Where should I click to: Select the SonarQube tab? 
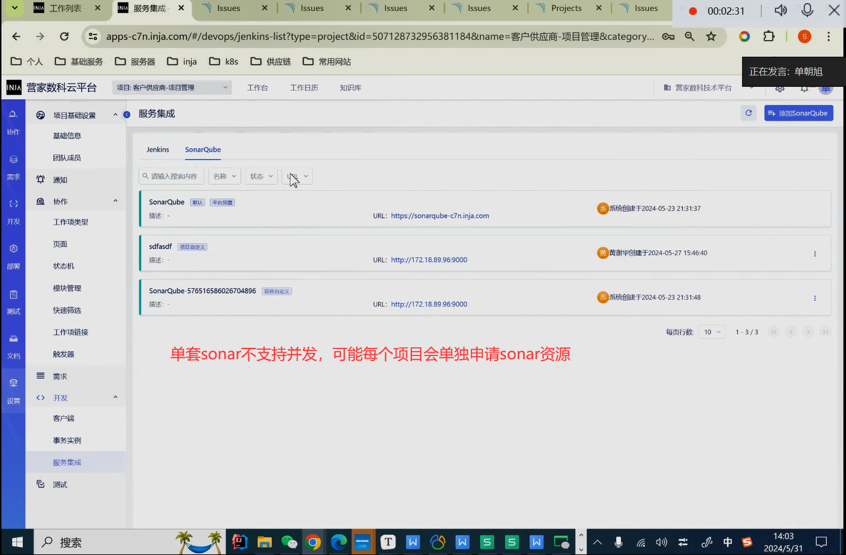click(203, 150)
